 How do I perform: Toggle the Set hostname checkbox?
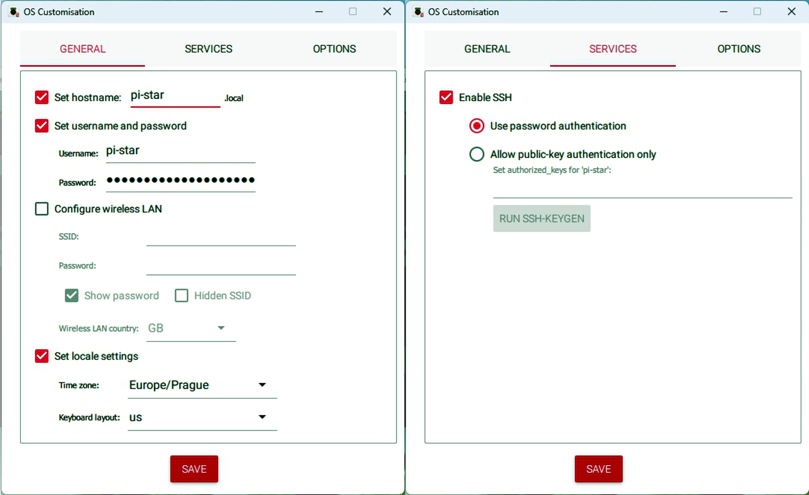(x=42, y=97)
